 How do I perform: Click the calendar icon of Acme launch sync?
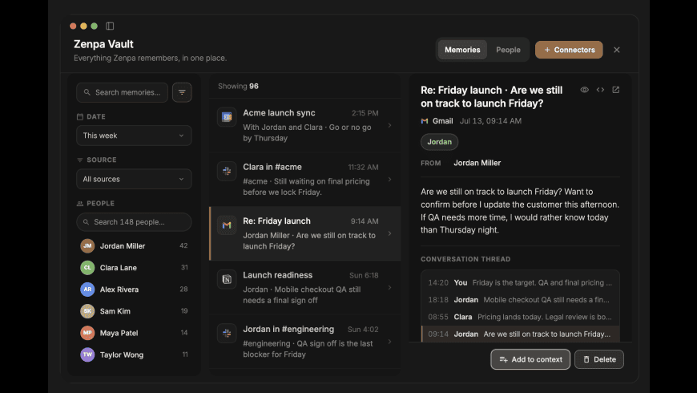point(227,117)
